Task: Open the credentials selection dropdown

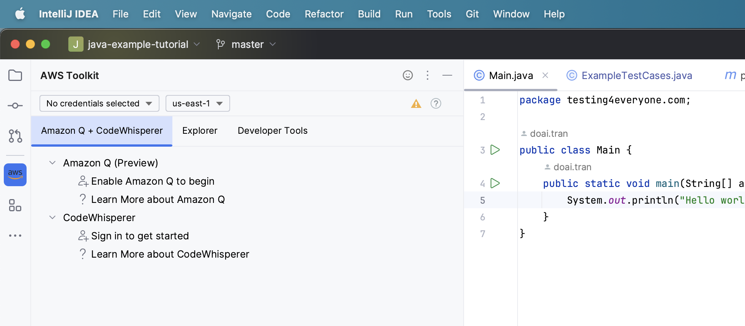Action: (99, 103)
